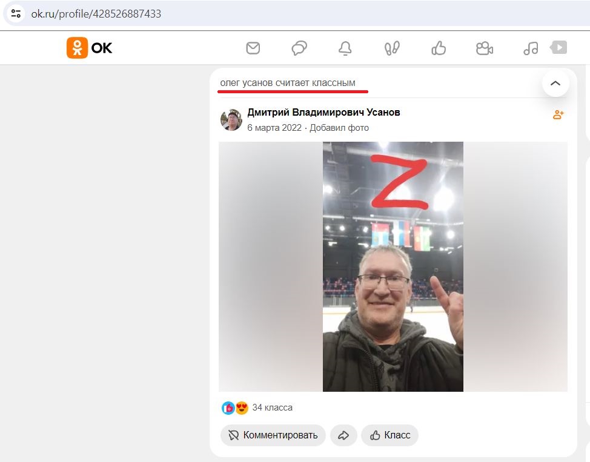The image size is (590, 462).
Task: Open the OK orange logo home link
Action: click(x=90, y=48)
